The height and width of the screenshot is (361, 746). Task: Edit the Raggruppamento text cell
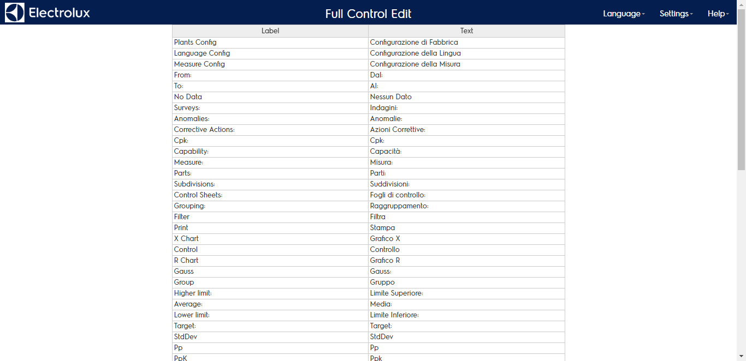click(466, 206)
